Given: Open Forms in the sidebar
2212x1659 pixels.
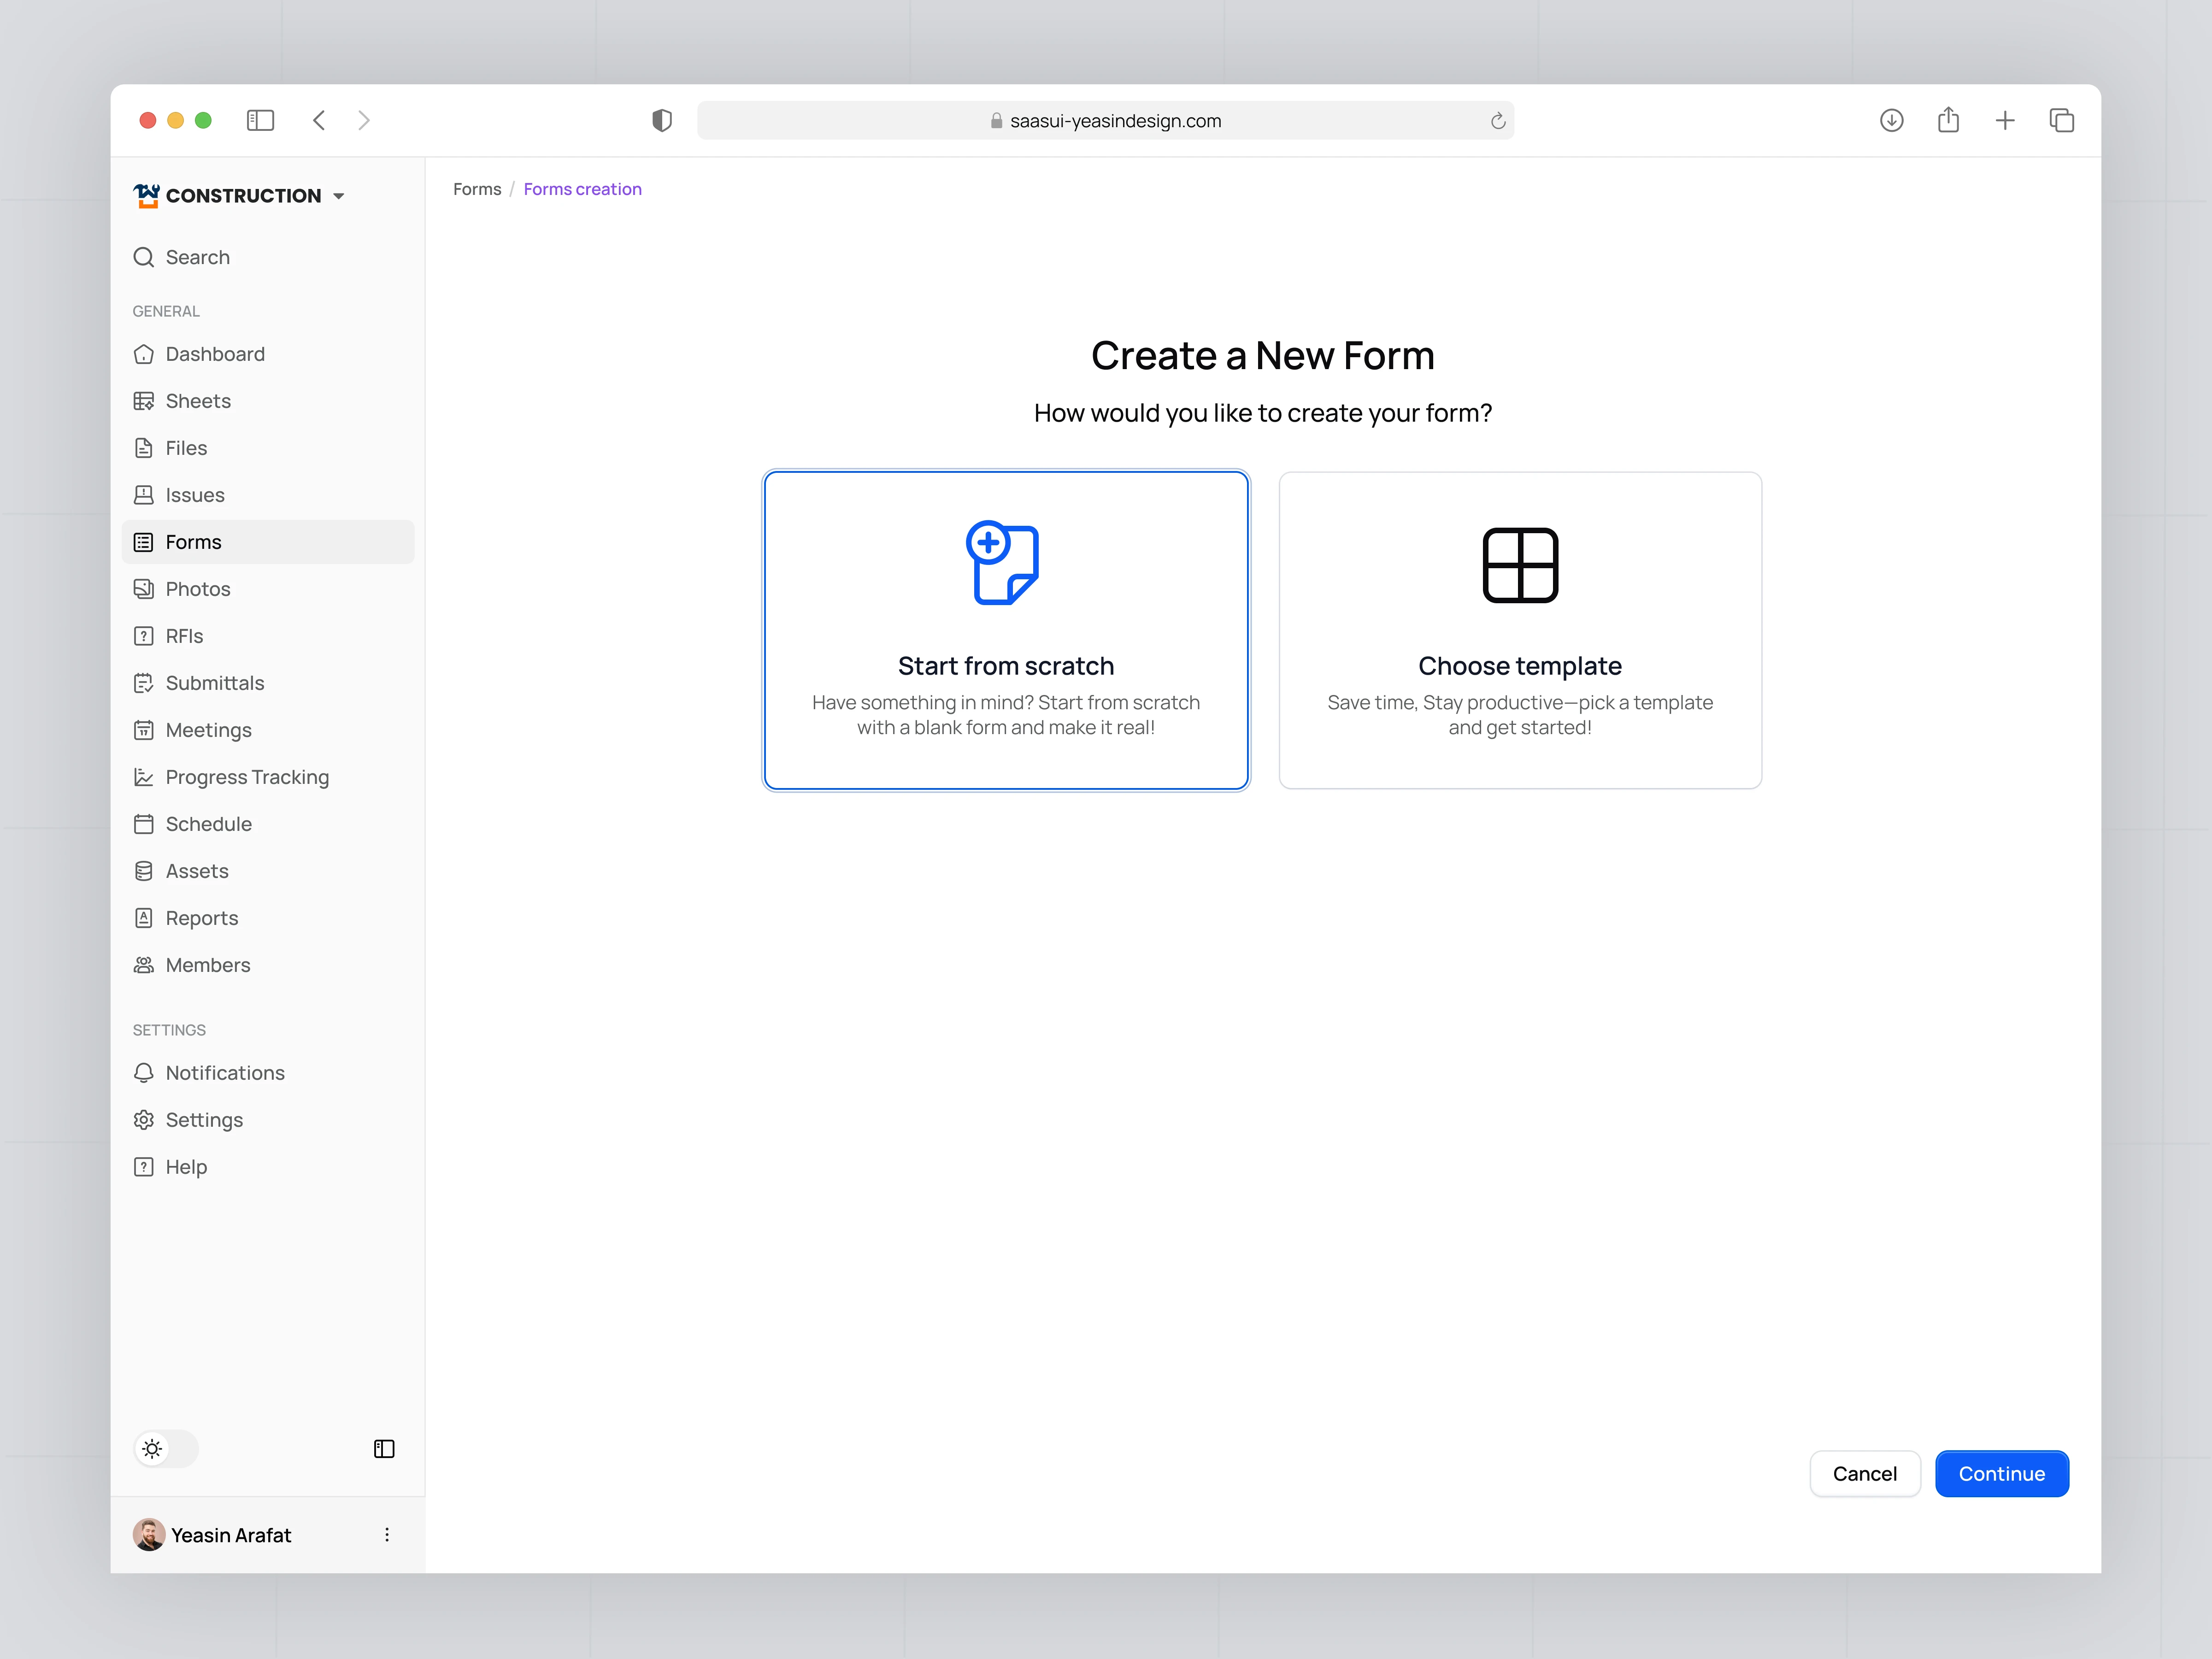Looking at the screenshot, I should click(268, 542).
